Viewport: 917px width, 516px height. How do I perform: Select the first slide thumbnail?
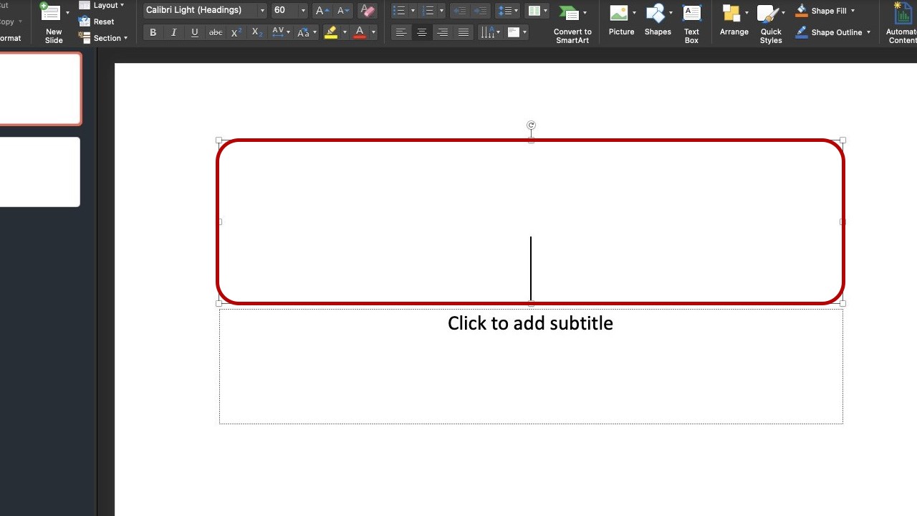click(39, 89)
